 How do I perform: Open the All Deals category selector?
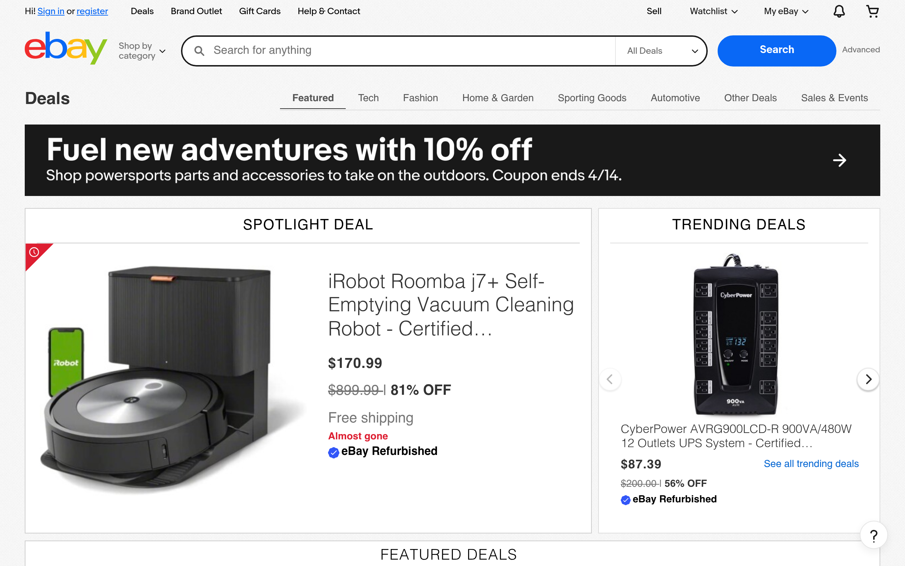(661, 51)
